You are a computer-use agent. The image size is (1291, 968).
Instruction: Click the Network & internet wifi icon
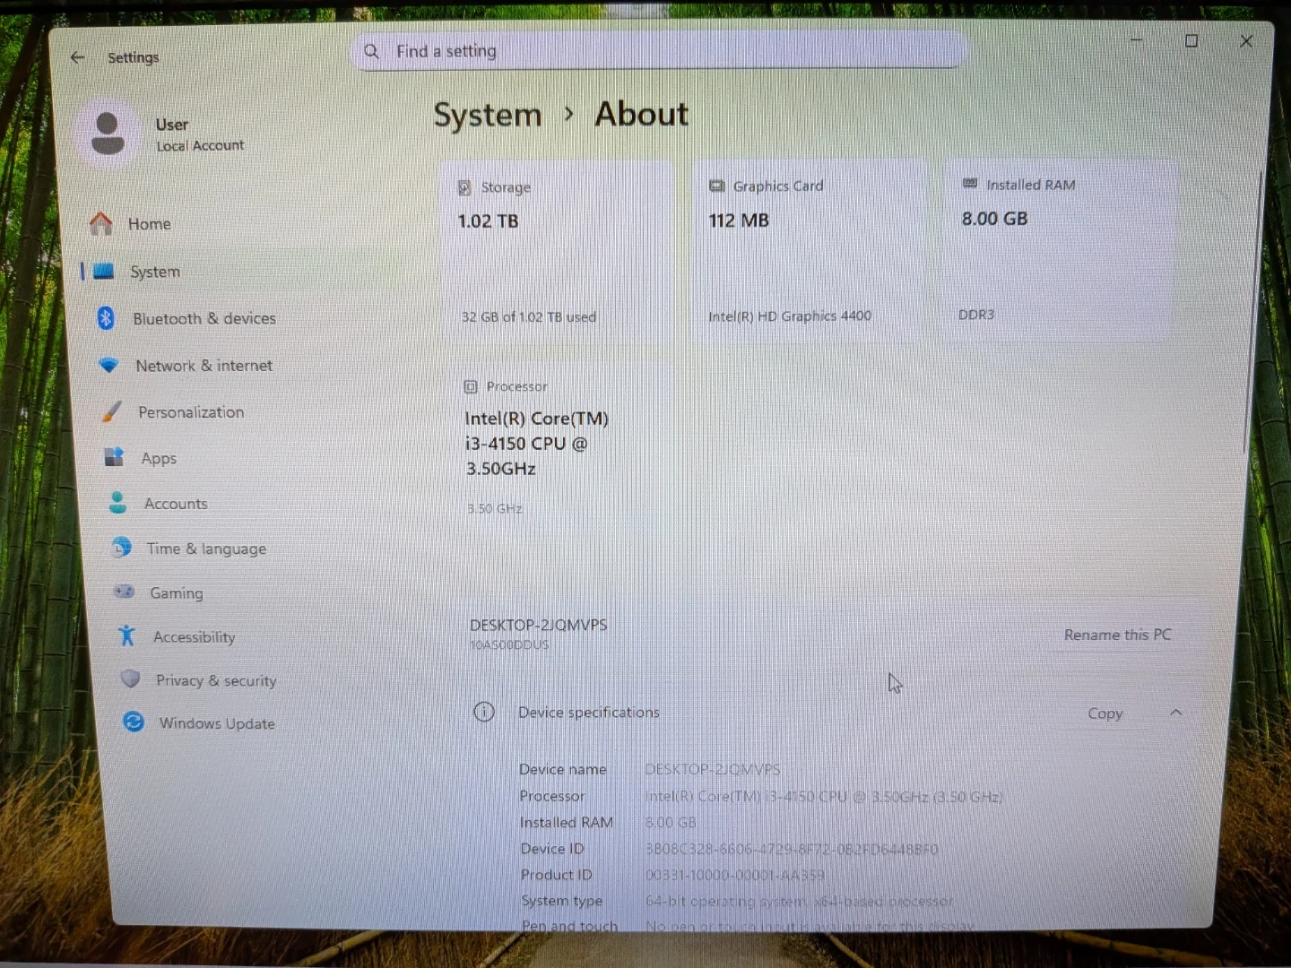pos(108,365)
